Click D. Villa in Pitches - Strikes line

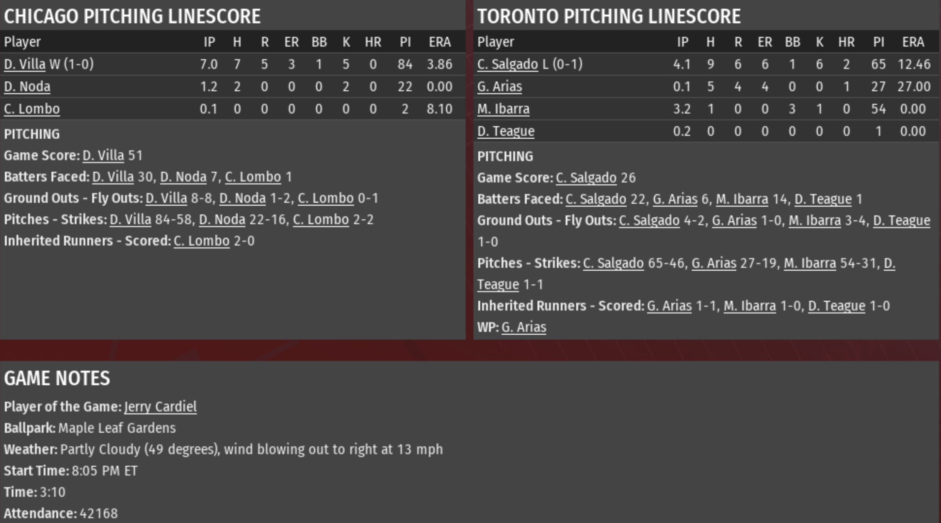click(130, 219)
